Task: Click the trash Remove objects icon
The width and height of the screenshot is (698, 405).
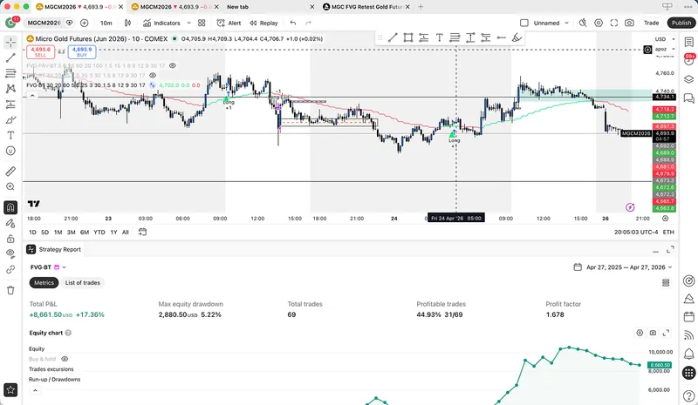Action: [x=10, y=290]
